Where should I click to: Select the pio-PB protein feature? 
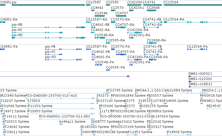tap(64, 49)
